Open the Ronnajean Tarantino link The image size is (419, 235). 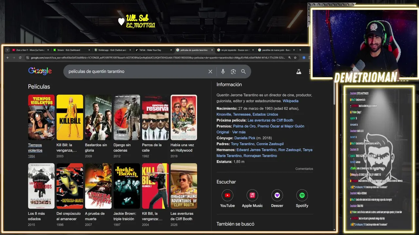pos(260,156)
